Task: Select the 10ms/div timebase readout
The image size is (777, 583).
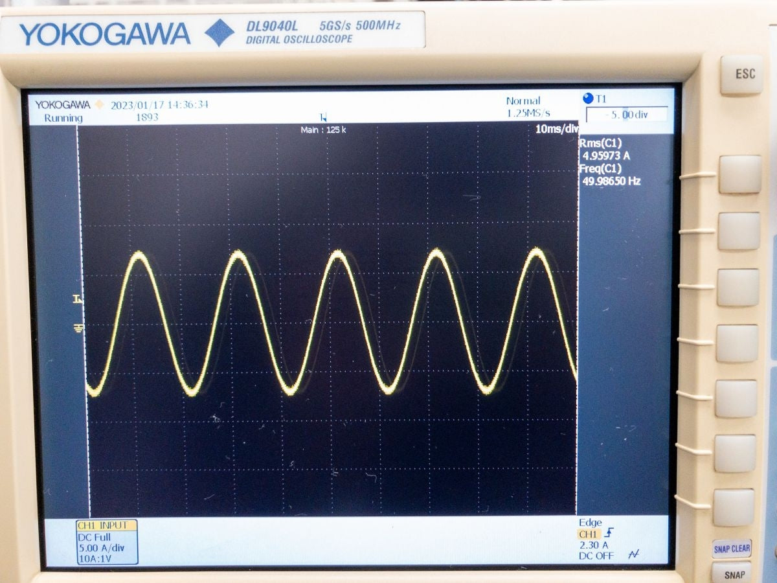Action: 557,129
